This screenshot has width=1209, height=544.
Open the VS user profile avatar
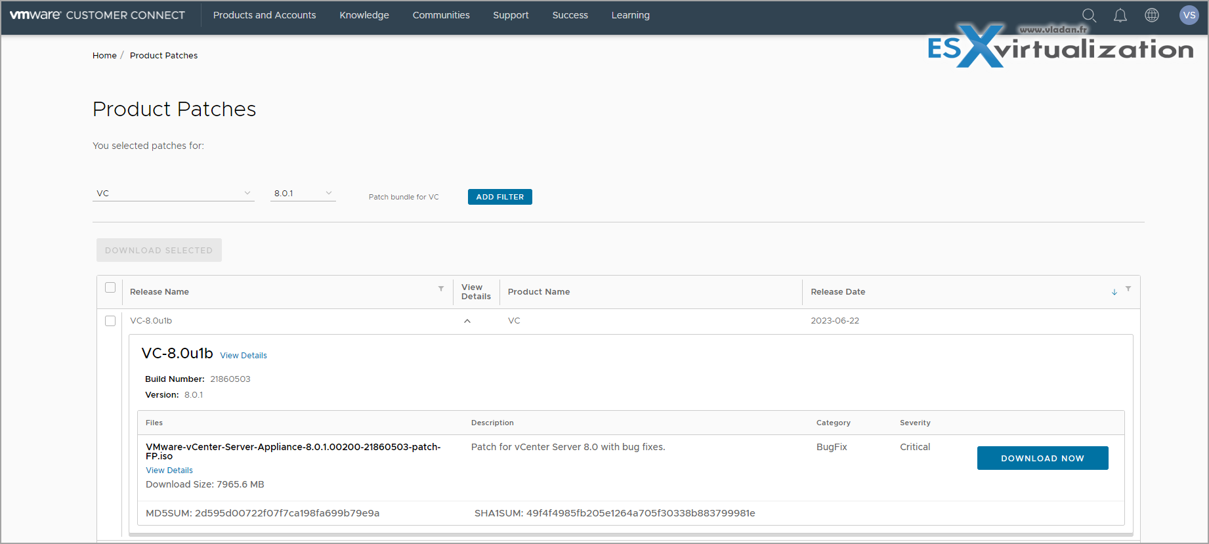tap(1189, 15)
